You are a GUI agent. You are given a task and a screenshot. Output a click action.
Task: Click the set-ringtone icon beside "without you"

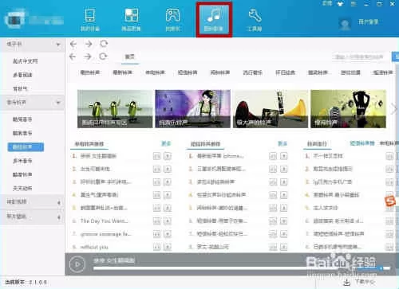156,247
